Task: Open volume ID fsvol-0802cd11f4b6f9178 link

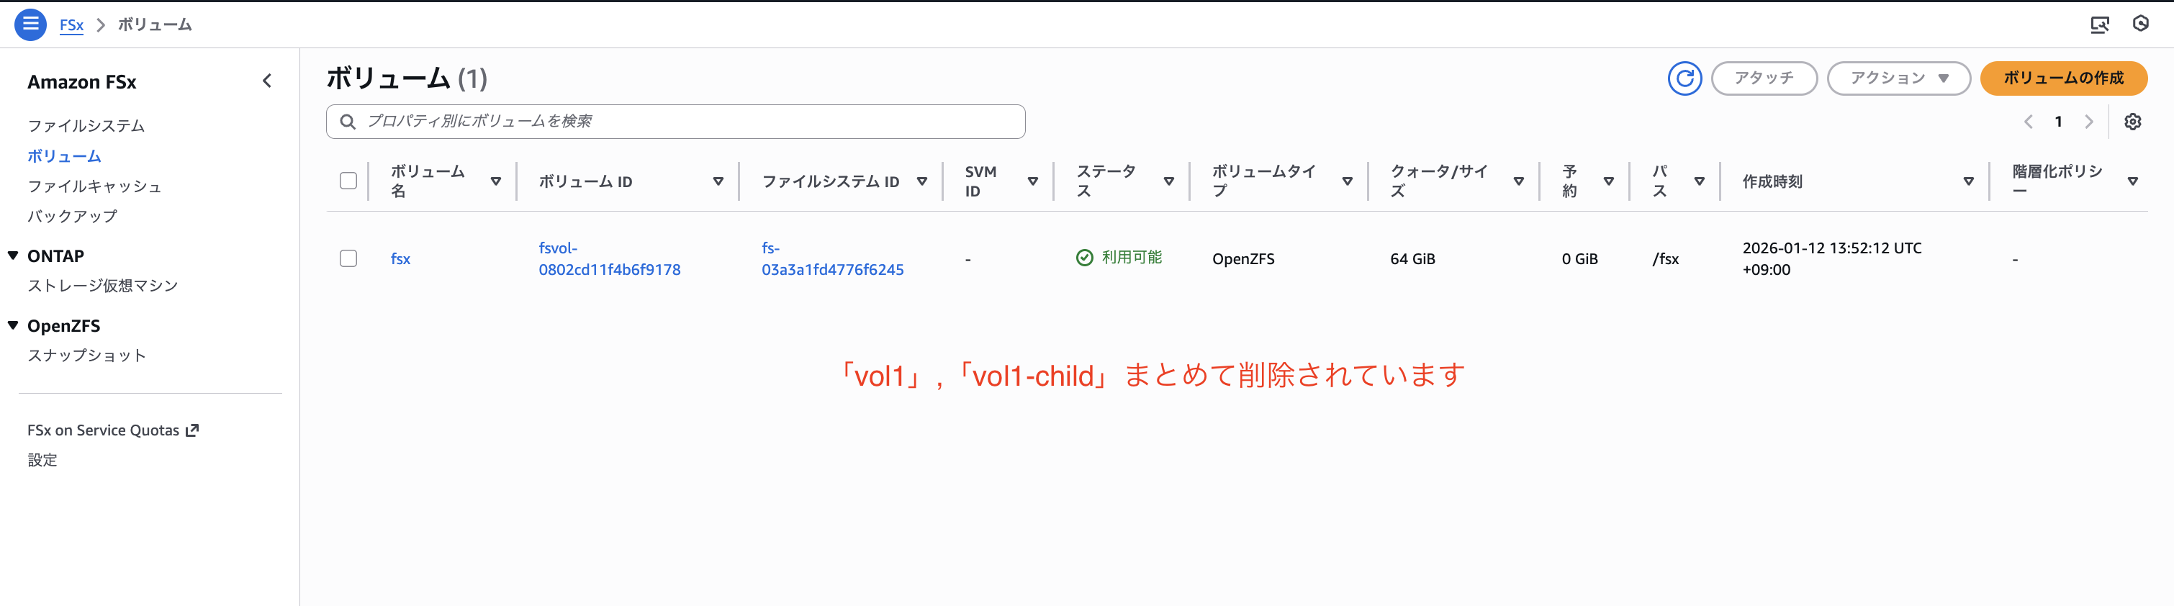Action: click(x=608, y=259)
